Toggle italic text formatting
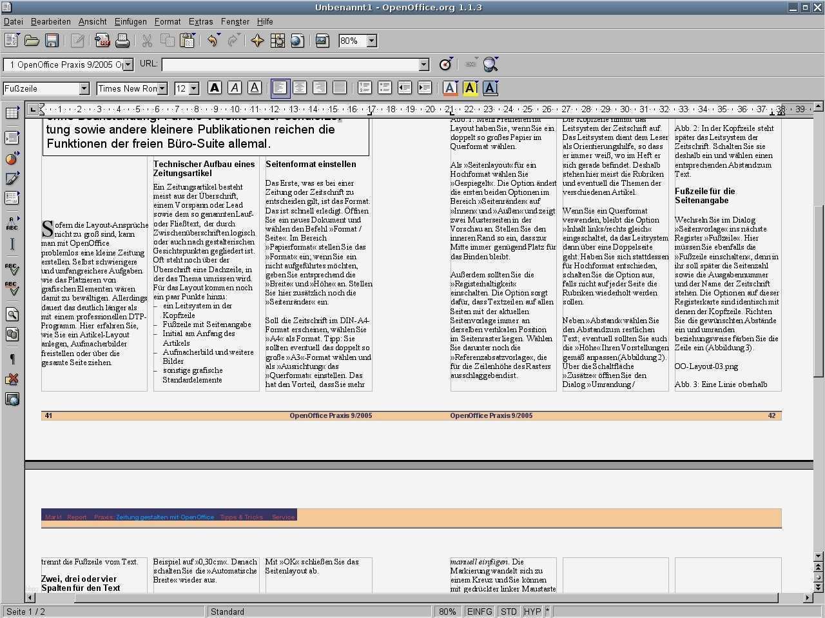Image resolution: width=825 pixels, height=618 pixels. pyautogui.click(x=235, y=88)
